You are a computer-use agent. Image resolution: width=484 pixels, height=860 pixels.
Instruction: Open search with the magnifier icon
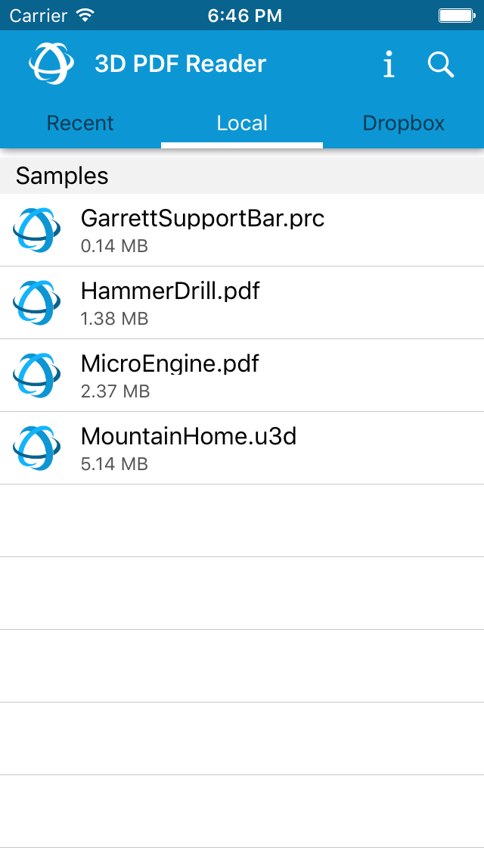pyautogui.click(x=440, y=65)
